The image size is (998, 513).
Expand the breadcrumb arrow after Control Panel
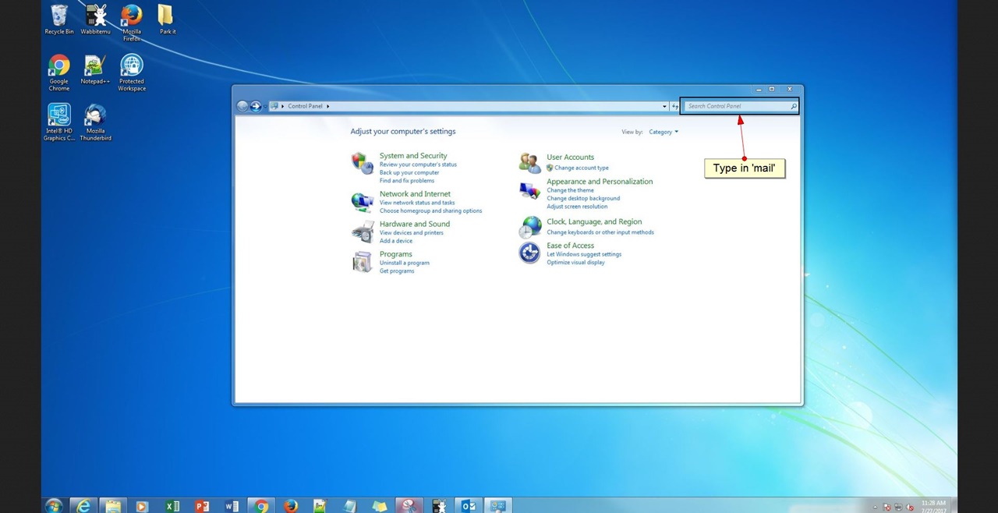[328, 106]
